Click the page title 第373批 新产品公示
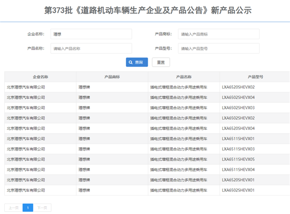The width and height of the screenshot is (290, 214). [x=148, y=10]
